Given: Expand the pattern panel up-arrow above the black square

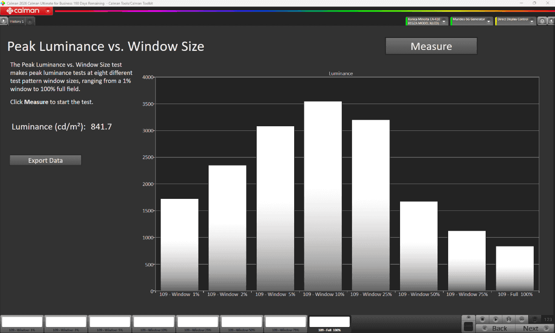Looking at the screenshot, I should [469, 317].
